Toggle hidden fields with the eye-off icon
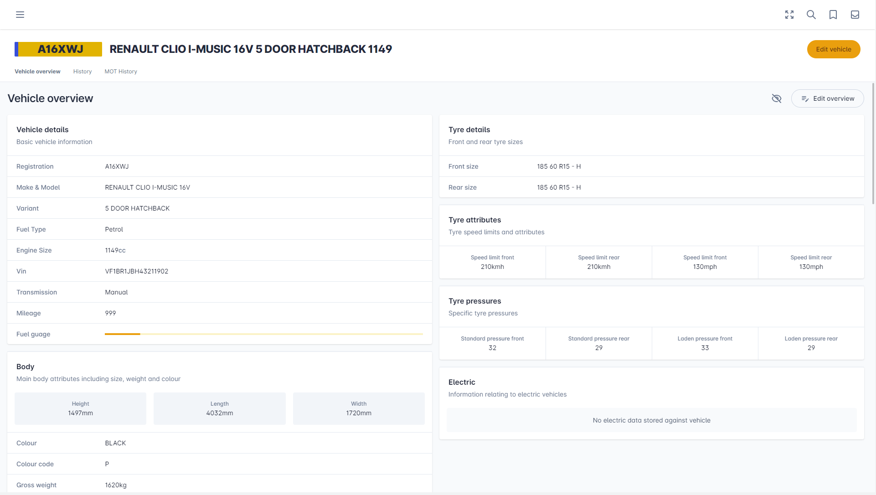 coord(777,98)
